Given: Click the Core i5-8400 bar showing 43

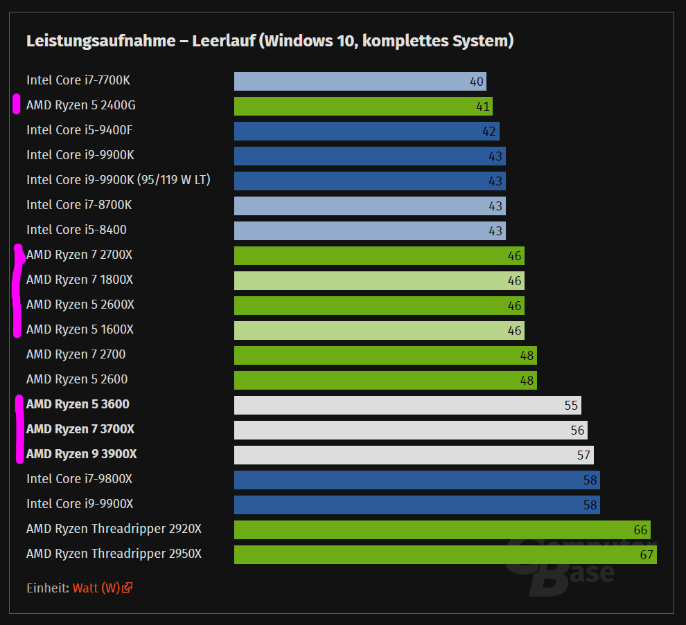Looking at the screenshot, I should pos(370,230).
